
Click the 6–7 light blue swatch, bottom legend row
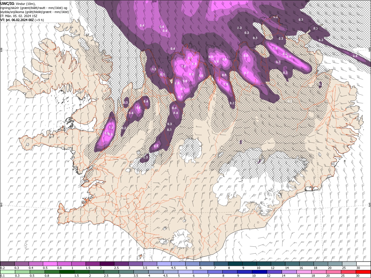click(x=200, y=272)
